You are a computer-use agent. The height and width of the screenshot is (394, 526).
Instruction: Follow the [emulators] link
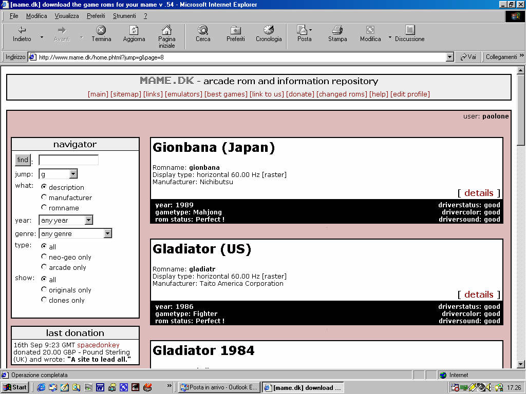click(x=183, y=94)
